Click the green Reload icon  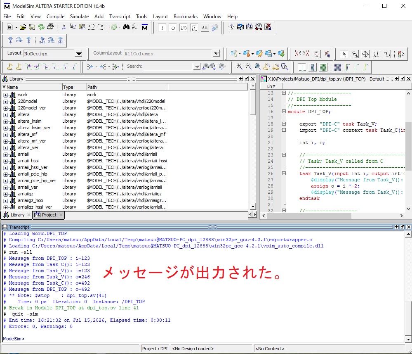pyautogui.click(x=41, y=27)
